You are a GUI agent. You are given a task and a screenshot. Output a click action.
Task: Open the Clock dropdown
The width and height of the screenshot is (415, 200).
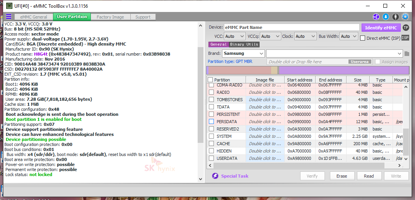306,36
